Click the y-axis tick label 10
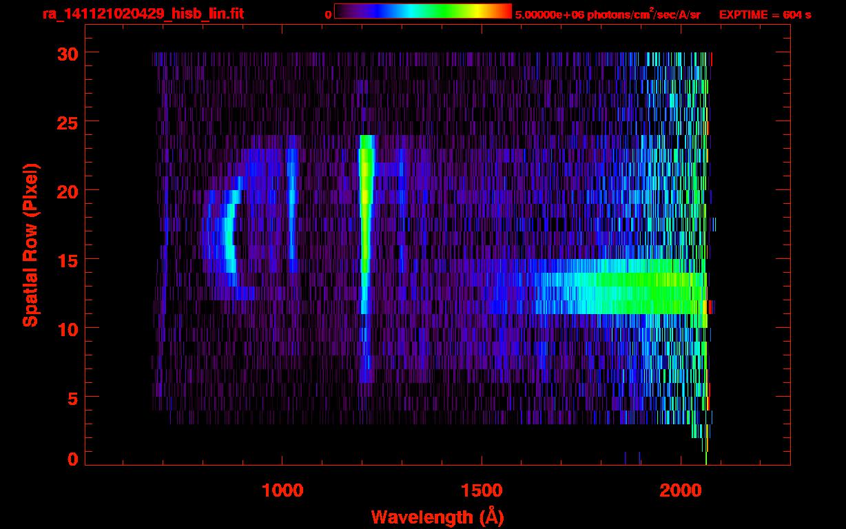Viewport: 846px width, 529px height. 67,329
